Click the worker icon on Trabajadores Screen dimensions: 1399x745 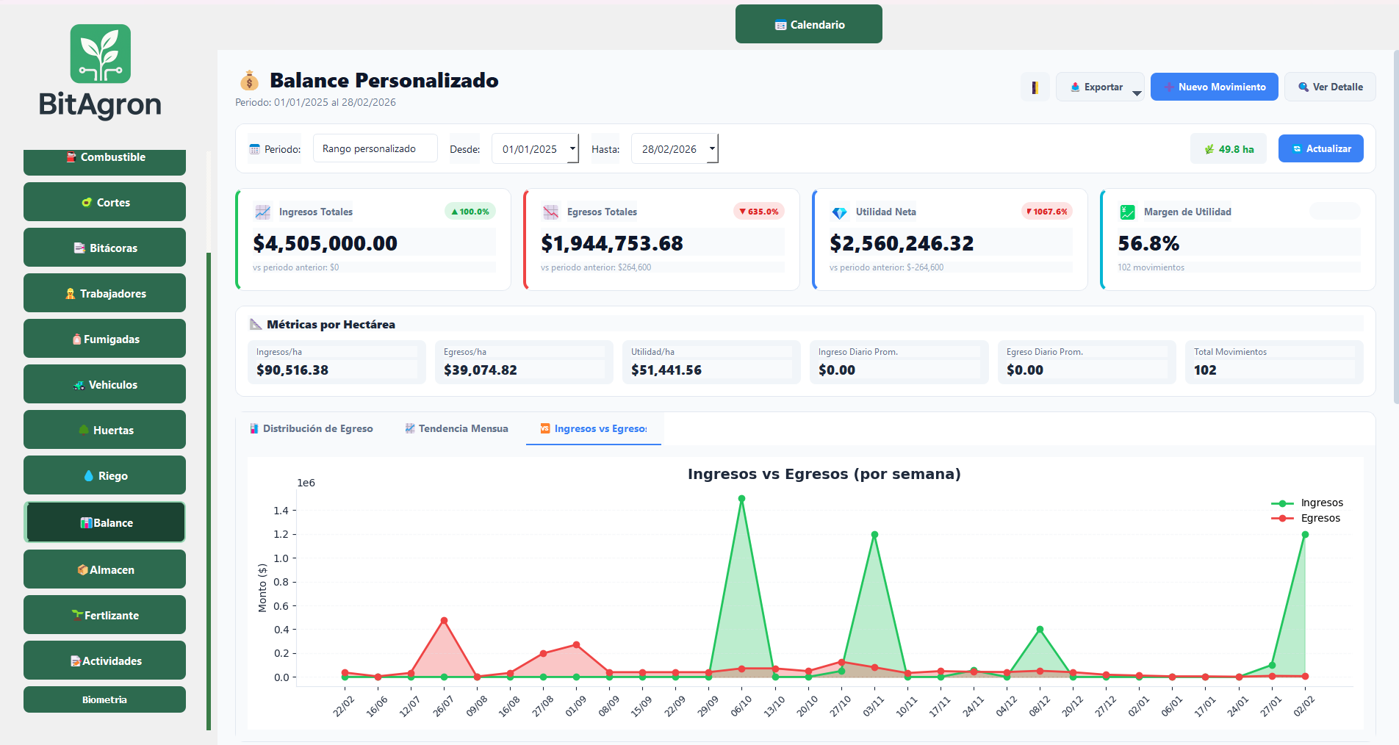pos(71,294)
